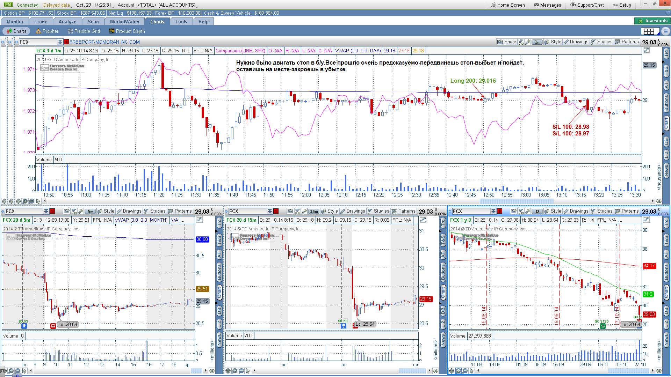Viewport: 671px width, 377px height.
Task: Switch to the Scan tab
Action: click(93, 22)
